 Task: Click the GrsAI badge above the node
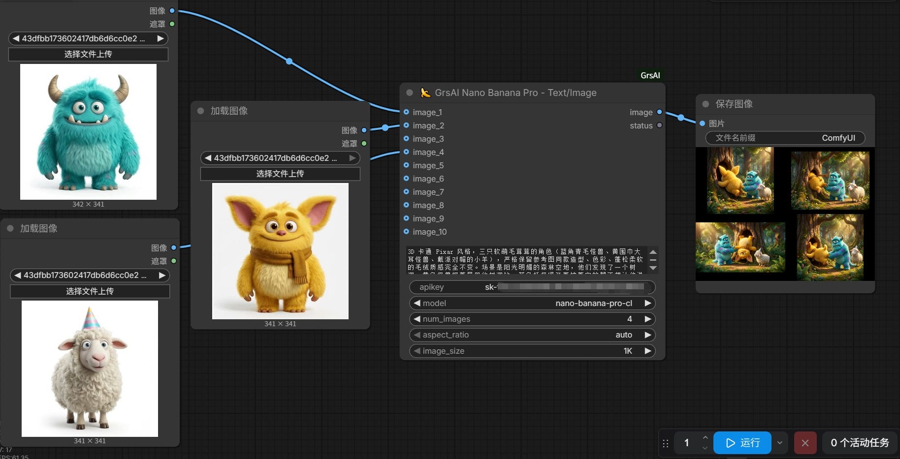[650, 75]
